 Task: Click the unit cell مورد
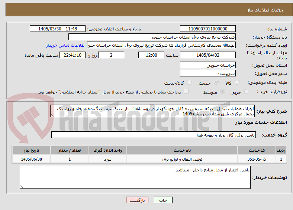pyautogui.click(x=108, y=159)
